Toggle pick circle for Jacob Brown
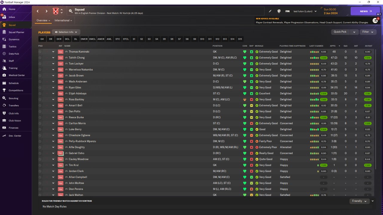The image size is (383, 215). 40,76
